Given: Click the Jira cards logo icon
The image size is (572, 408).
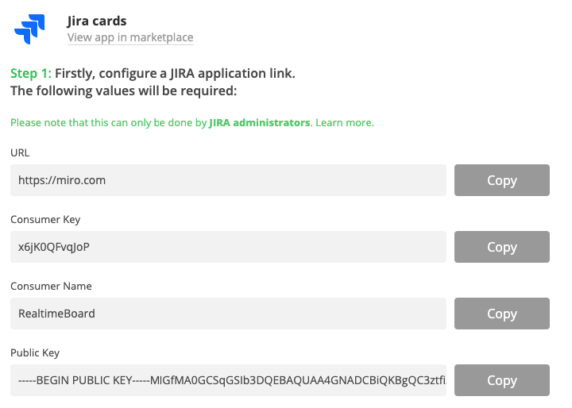Looking at the screenshot, I should pyautogui.click(x=26, y=29).
